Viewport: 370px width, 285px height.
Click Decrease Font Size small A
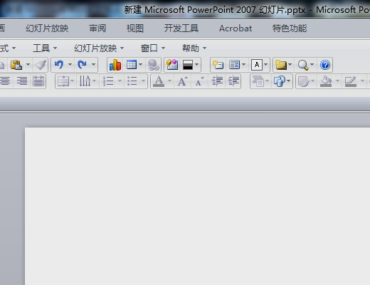tap(200, 81)
